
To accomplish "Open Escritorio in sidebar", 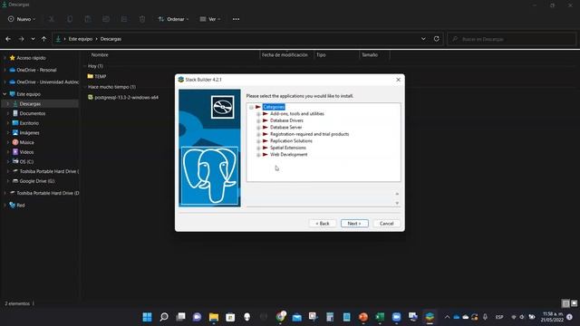I will click(29, 123).
